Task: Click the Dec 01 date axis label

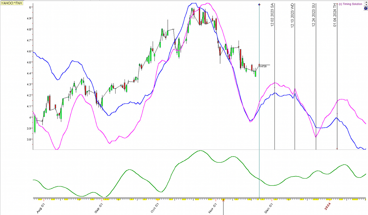Action: pyautogui.click(x=269, y=208)
